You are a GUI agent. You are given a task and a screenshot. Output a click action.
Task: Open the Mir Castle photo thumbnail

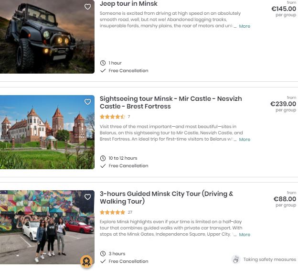(x=47, y=132)
